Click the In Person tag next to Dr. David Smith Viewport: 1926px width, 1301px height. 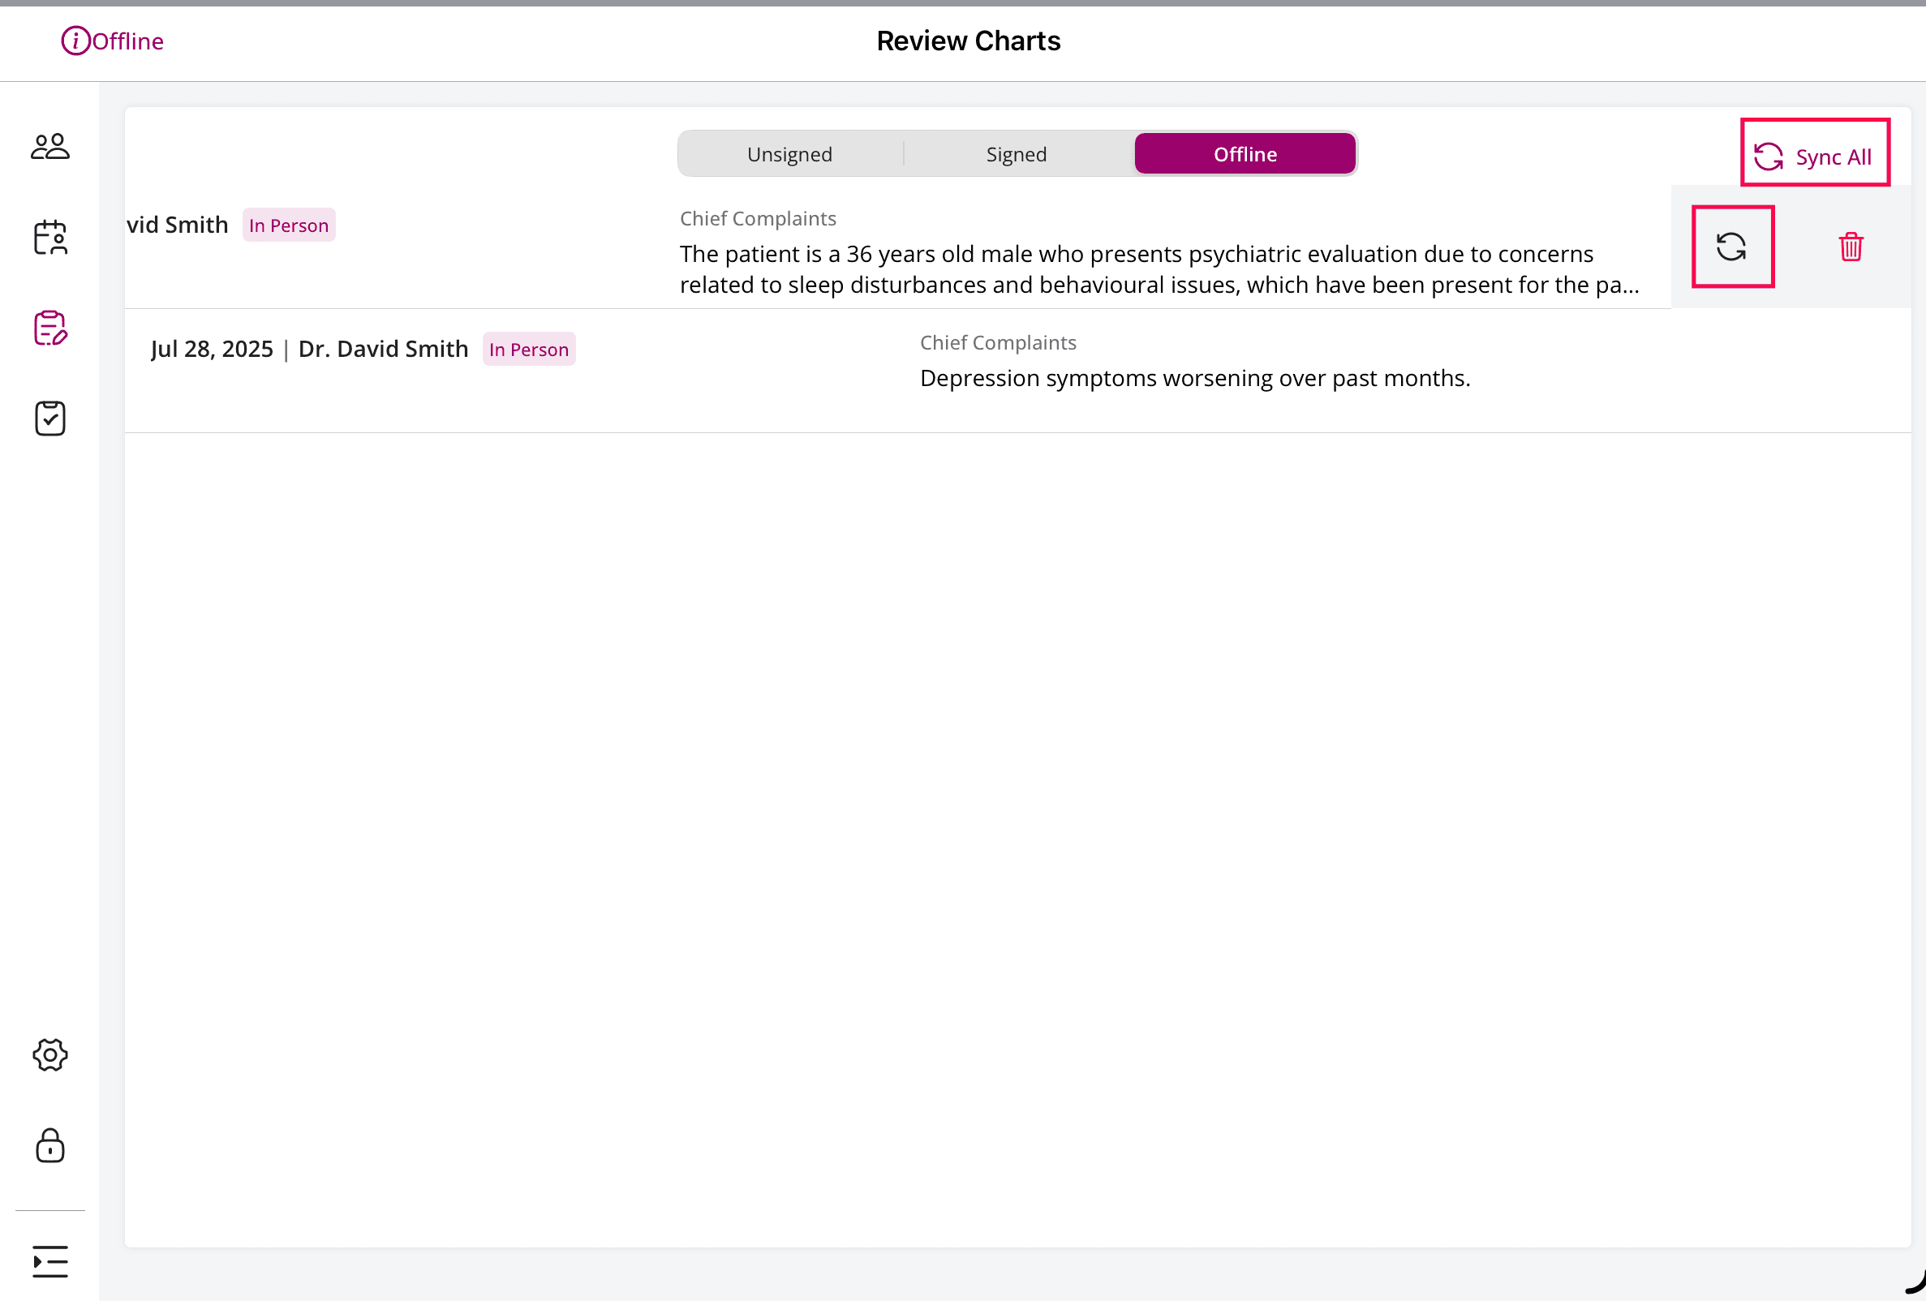pyautogui.click(x=529, y=349)
